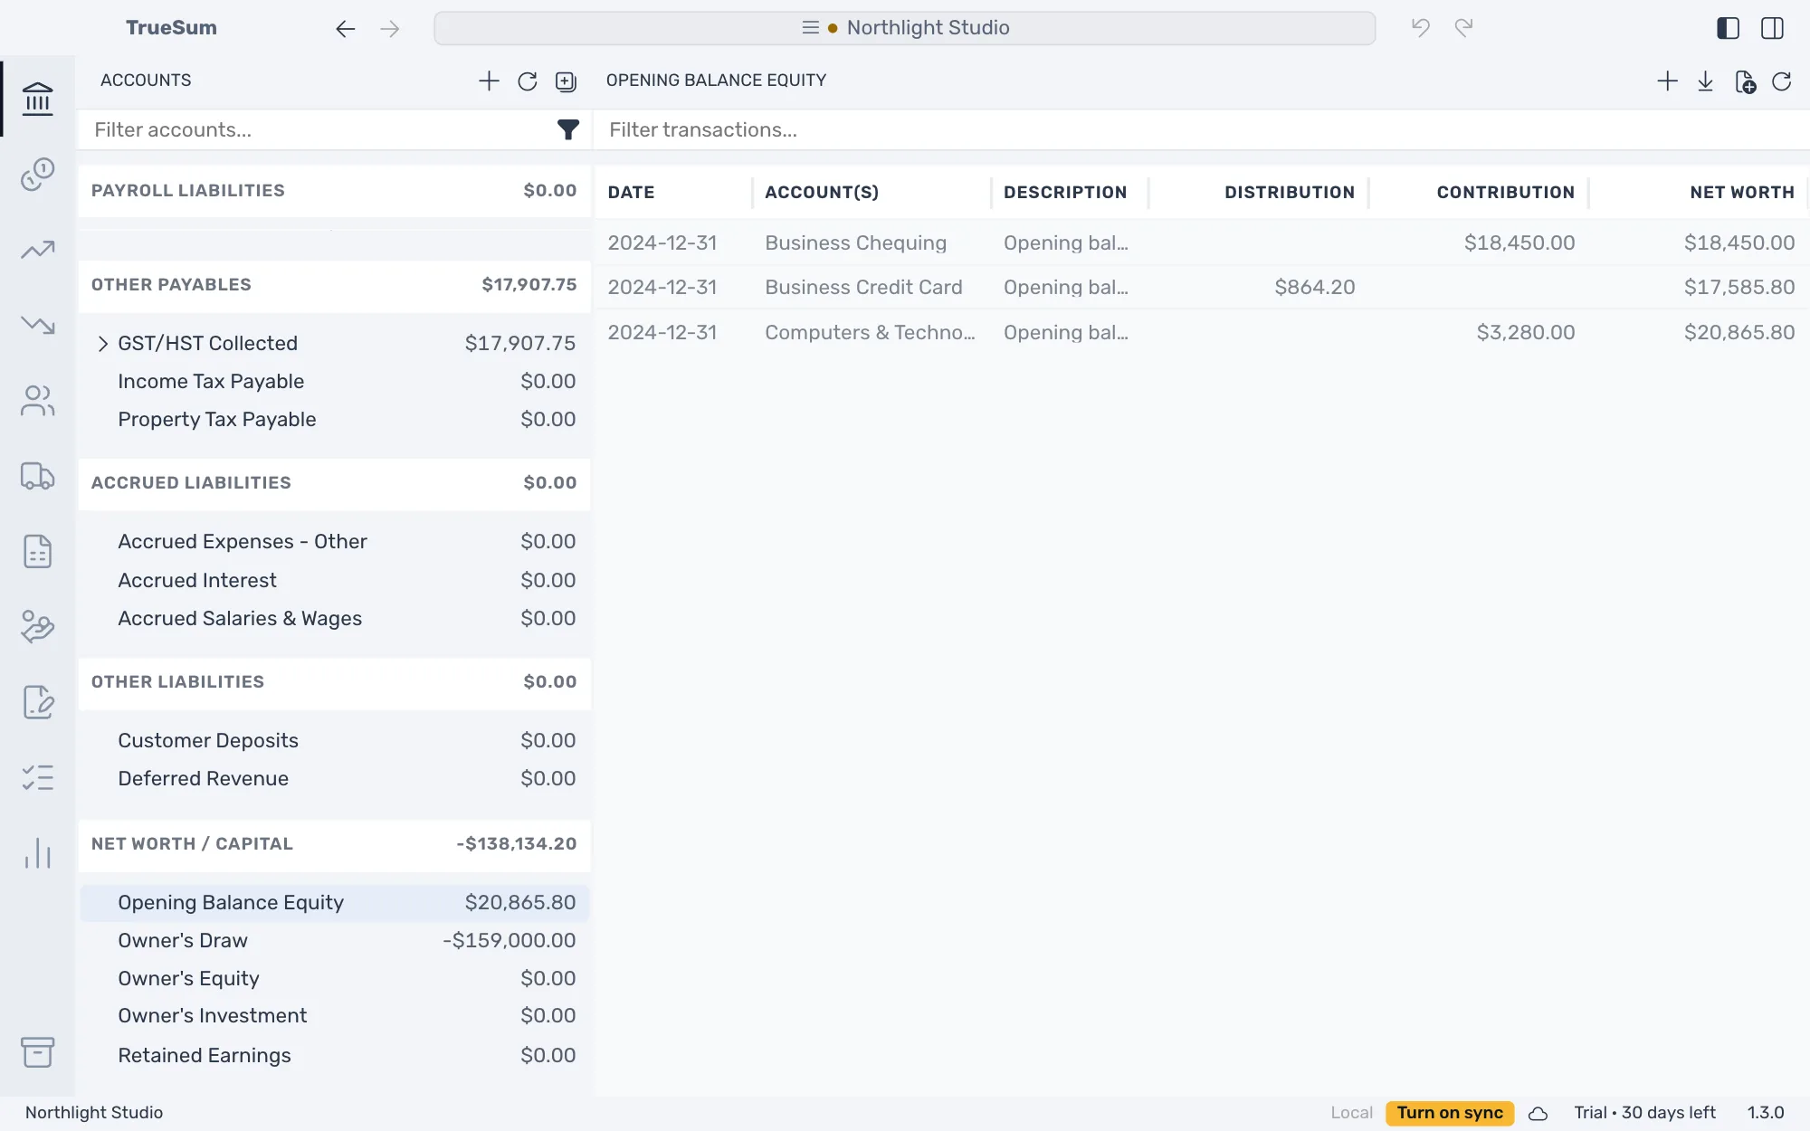Click the add account group icon
This screenshot has width=1810, height=1131.
point(566,81)
